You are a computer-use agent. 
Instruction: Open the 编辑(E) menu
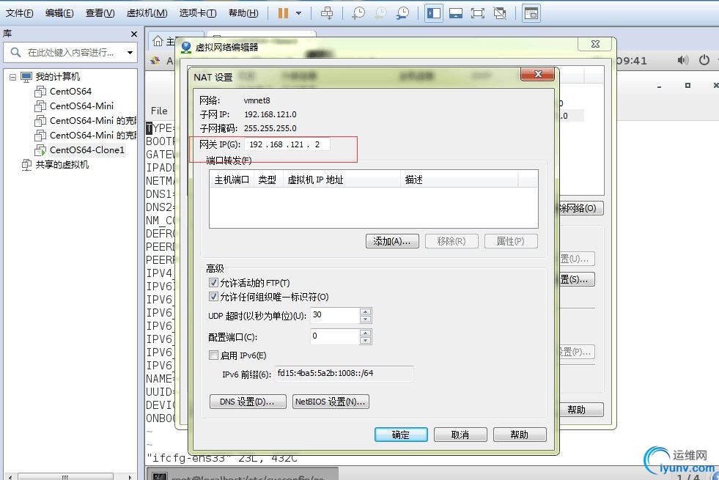pos(59,13)
